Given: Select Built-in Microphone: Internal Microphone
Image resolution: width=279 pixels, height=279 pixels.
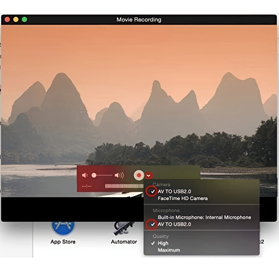Looking at the screenshot, I should pyautogui.click(x=204, y=217).
